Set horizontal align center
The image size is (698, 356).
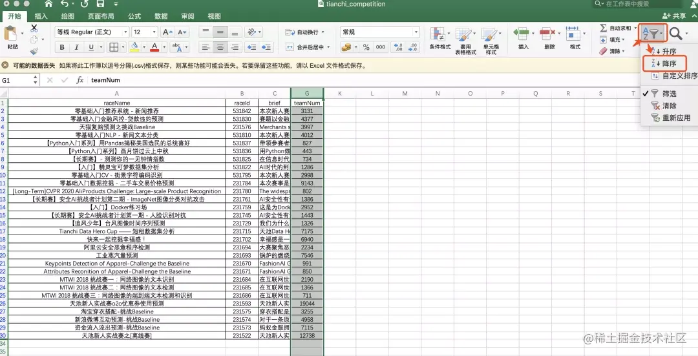tap(220, 47)
